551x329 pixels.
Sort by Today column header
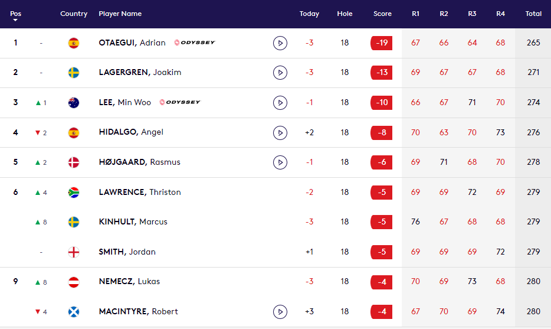click(309, 14)
